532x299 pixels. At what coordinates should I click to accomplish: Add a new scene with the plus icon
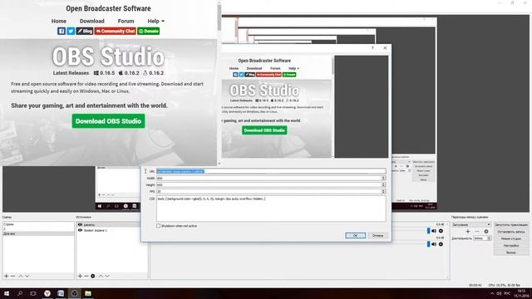(x=6, y=276)
